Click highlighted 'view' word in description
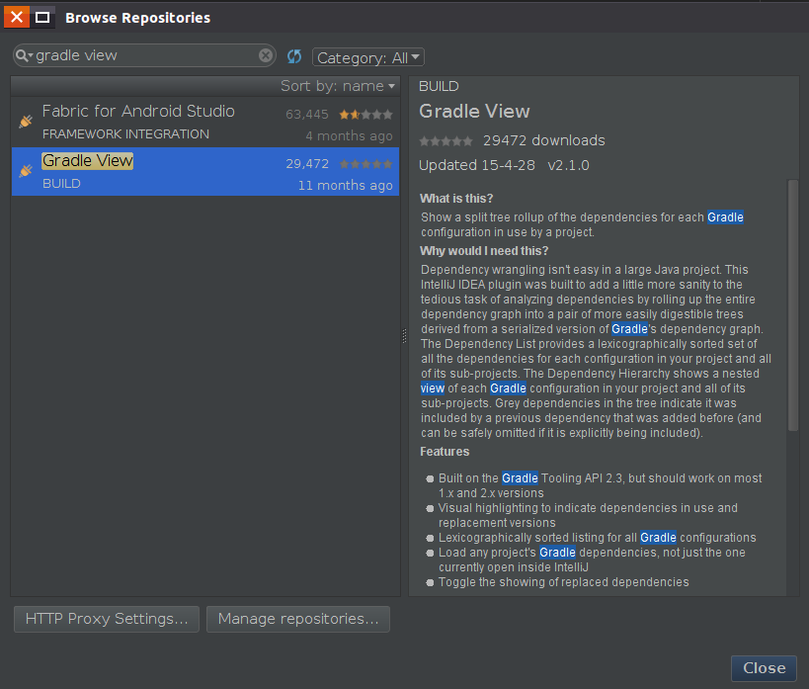Screen dimensions: 809x689 pyautogui.click(x=433, y=388)
